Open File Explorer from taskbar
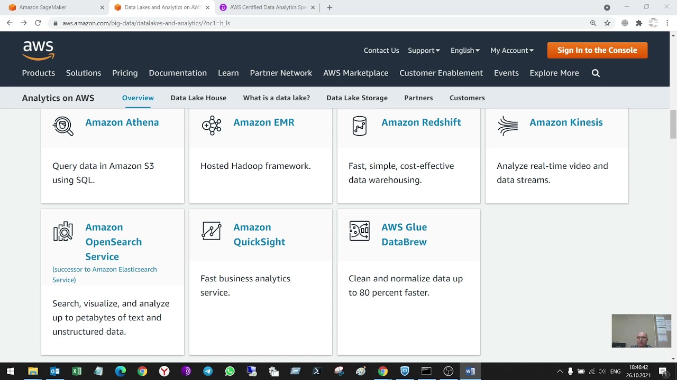Image resolution: width=677 pixels, height=380 pixels. 33,371
